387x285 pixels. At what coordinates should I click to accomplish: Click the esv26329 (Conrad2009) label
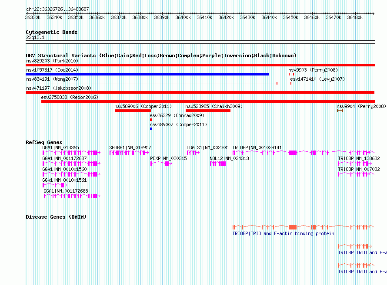pyautogui.click(x=177, y=115)
